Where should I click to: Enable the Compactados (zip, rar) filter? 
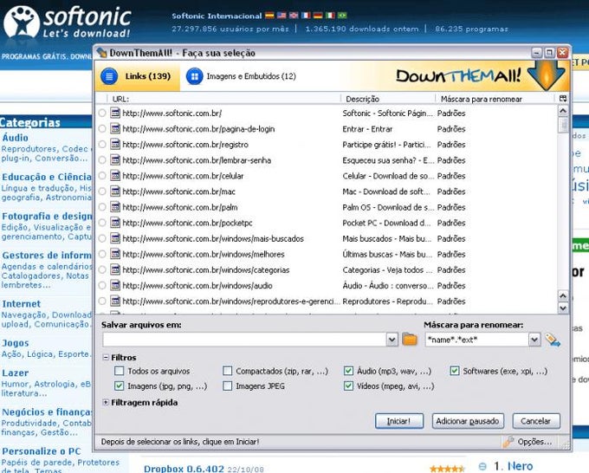click(x=227, y=371)
